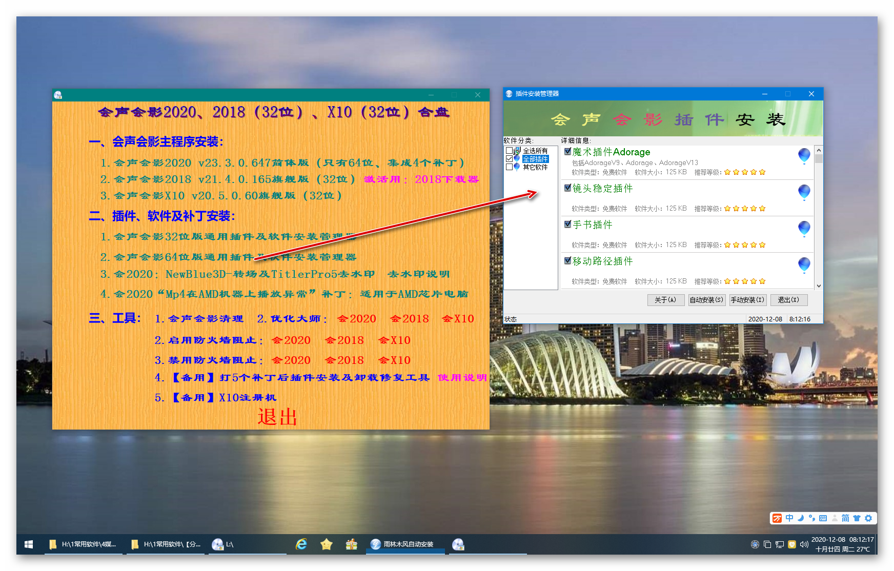Uncheck 魔术插件Adorage checkbox

click(567, 151)
